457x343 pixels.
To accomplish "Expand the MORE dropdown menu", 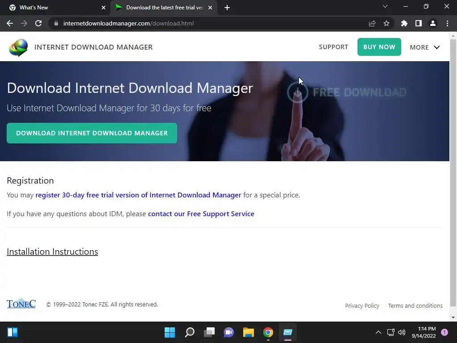I will pyautogui.click(x=425, y=47).
